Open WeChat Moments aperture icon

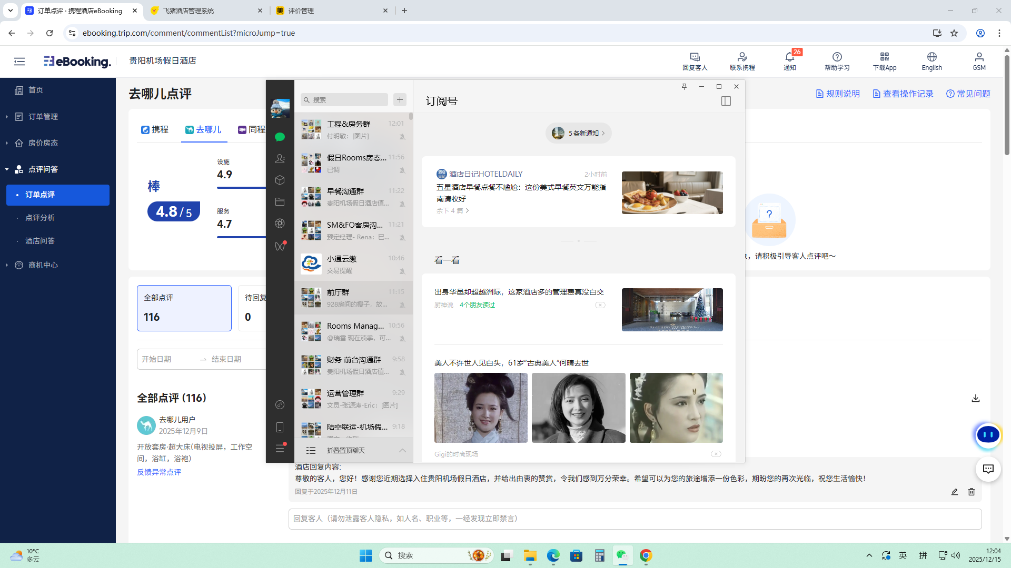[x=280, y=224]
